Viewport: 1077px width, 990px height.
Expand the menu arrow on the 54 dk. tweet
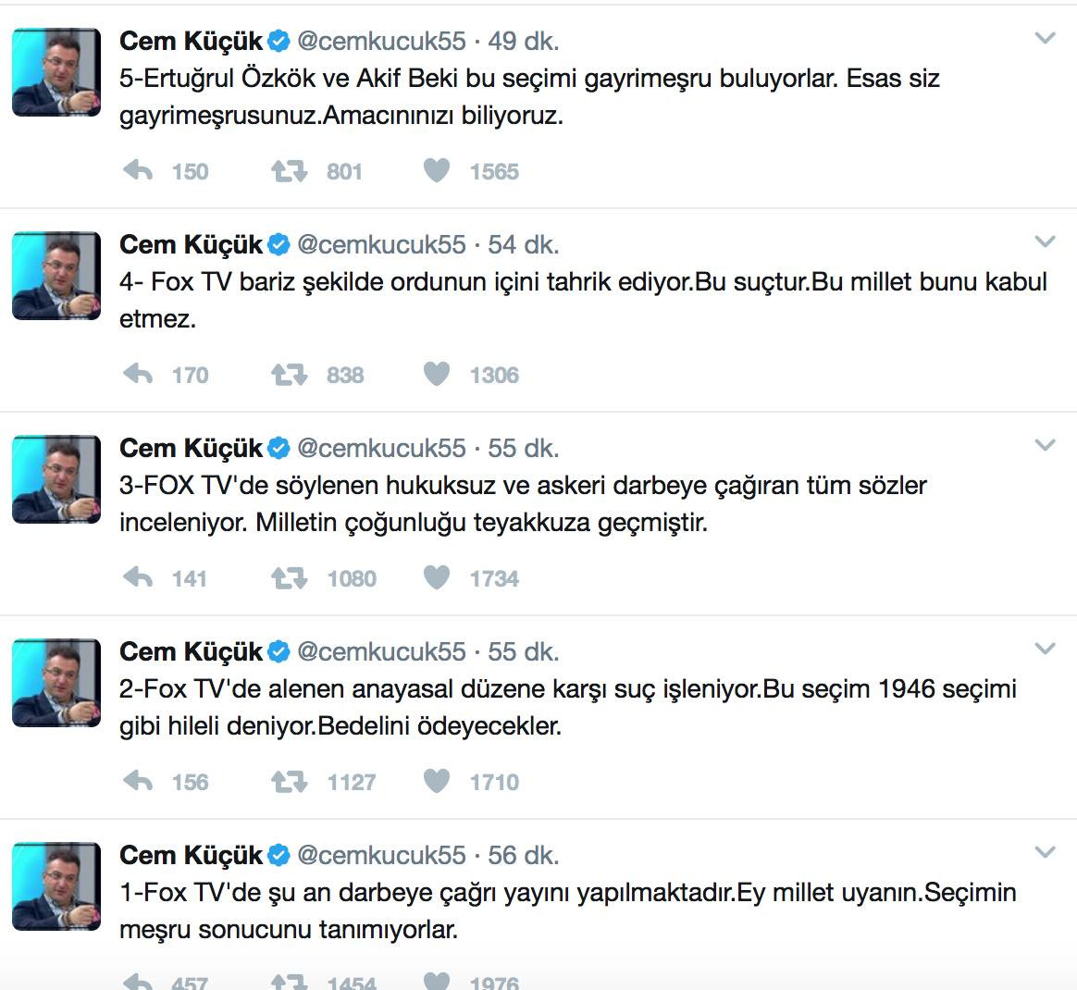pos(1045,242)
